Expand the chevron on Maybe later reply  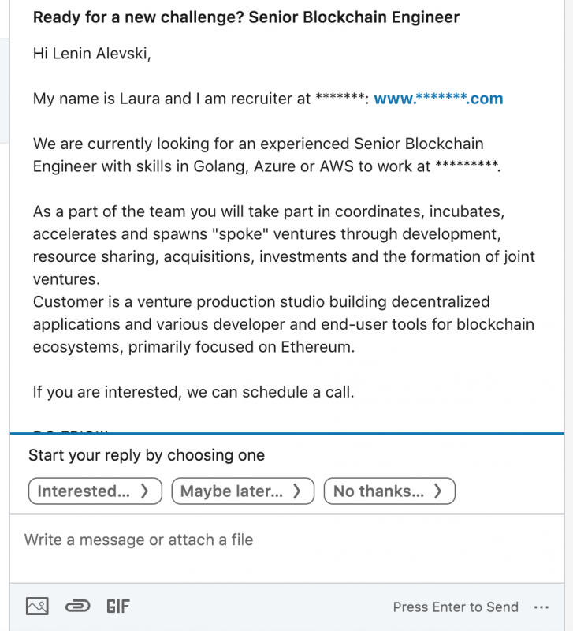click(296, 491)
